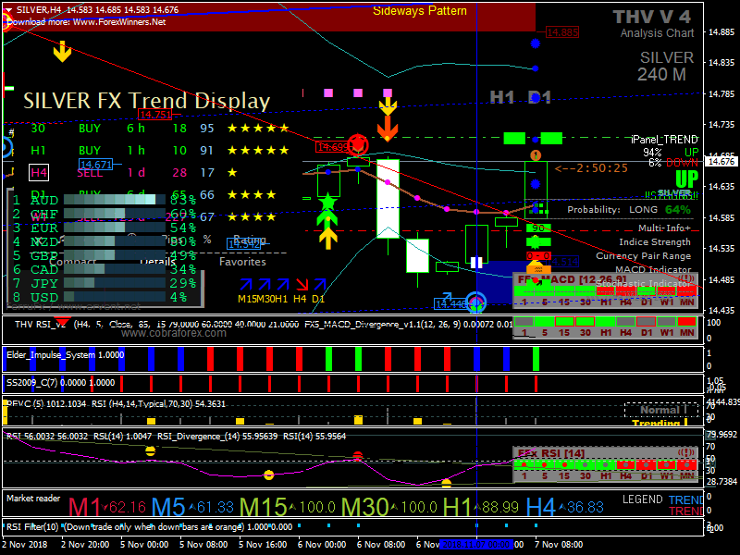Click the highlighted 2018.11.07 00:00 time label
This screenshot has height=555, width=740.
click(476, 544)
